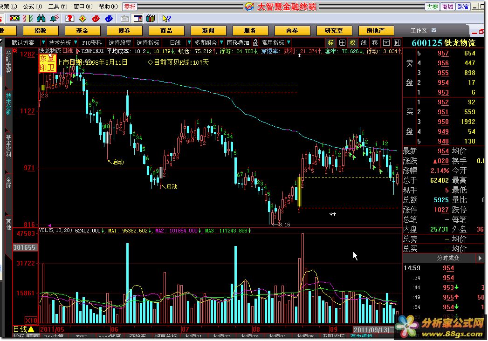
Task: Open the books library icon
Action: coord(151,18)
